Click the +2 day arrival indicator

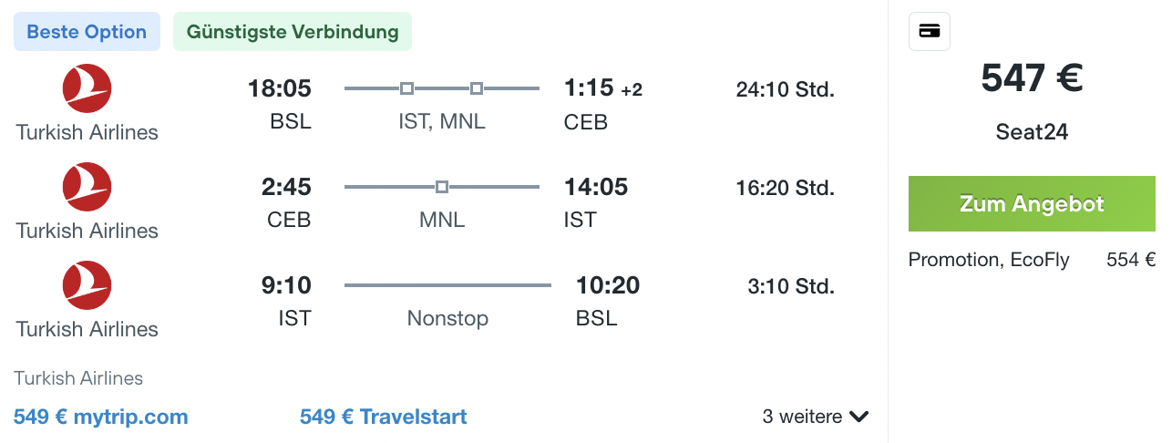coord(632,90)
